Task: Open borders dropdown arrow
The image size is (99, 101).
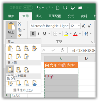Action: 60,34
